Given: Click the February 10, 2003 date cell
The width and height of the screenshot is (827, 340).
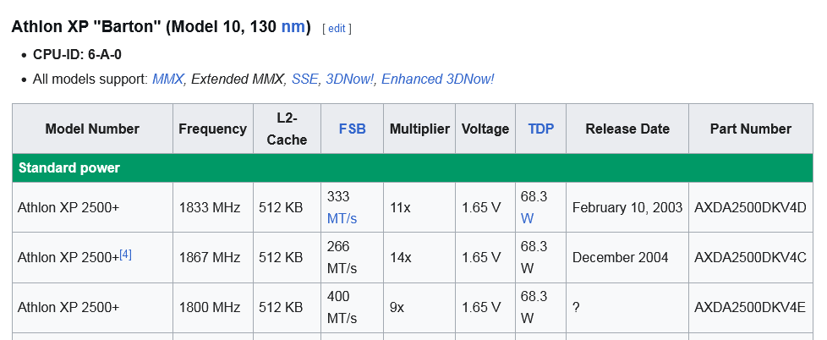Looking at the screenshot, I should pos(627,208).
